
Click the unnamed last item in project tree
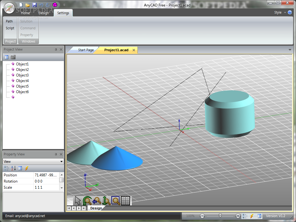coord(13,97)
